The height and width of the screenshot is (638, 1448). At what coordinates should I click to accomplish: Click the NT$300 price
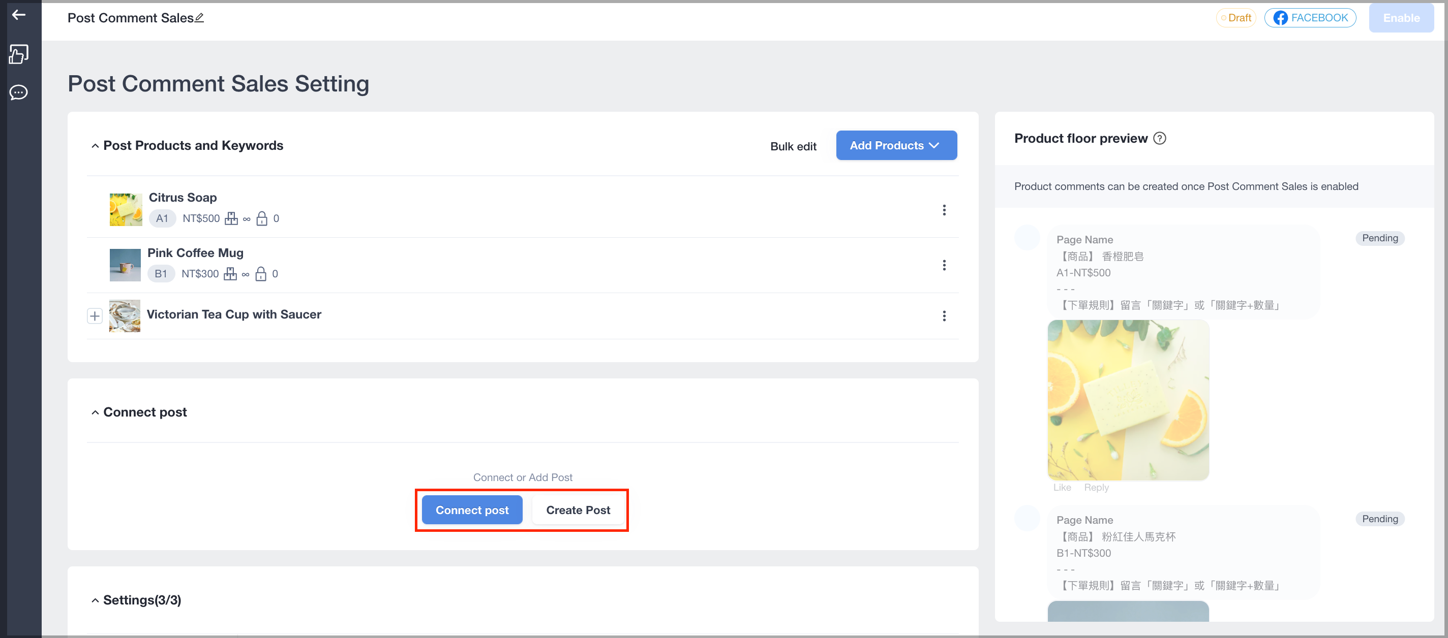coord(200,274)
